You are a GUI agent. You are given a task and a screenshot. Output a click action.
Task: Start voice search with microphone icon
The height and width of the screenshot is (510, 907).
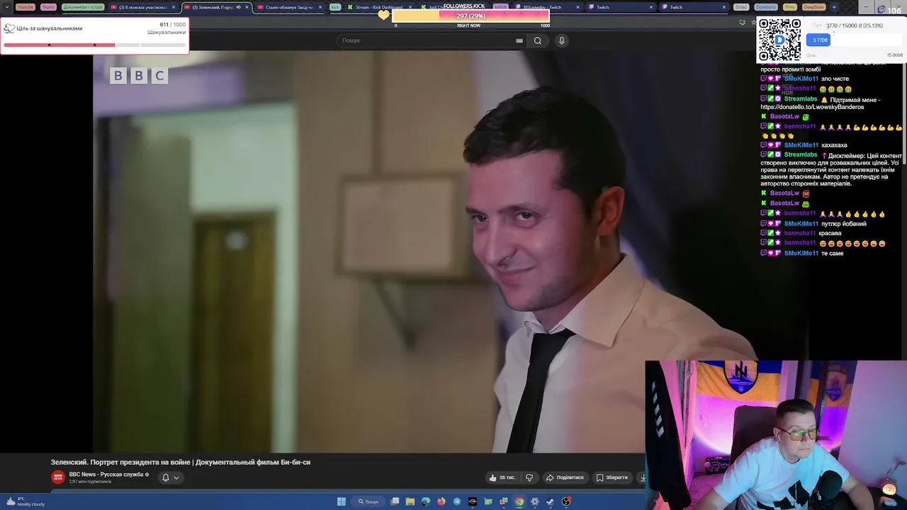tap(562, 40)
